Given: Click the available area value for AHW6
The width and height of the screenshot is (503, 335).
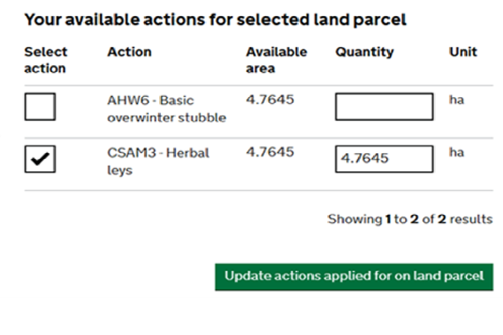Looking at the screenshot, I should tap(270, 99).
